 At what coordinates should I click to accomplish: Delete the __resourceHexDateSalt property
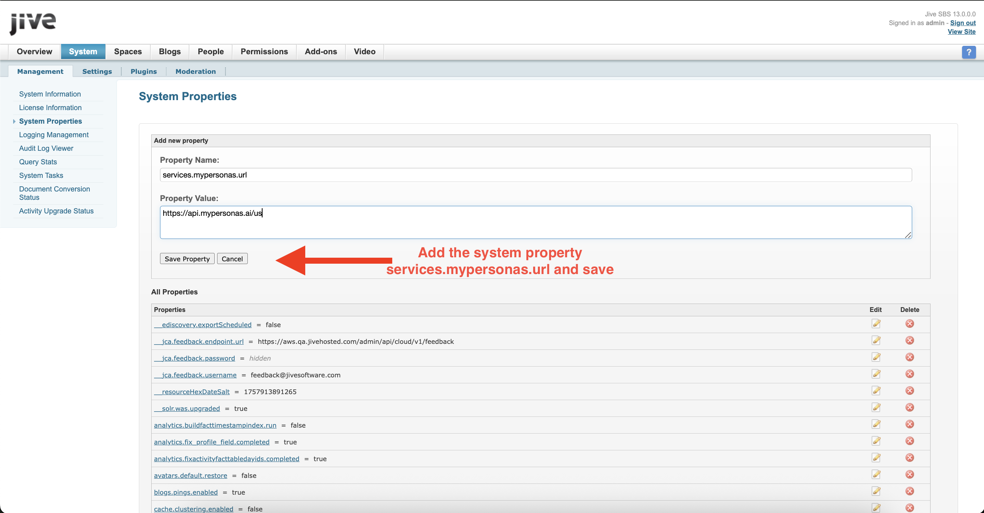click(x=909, y=391)
